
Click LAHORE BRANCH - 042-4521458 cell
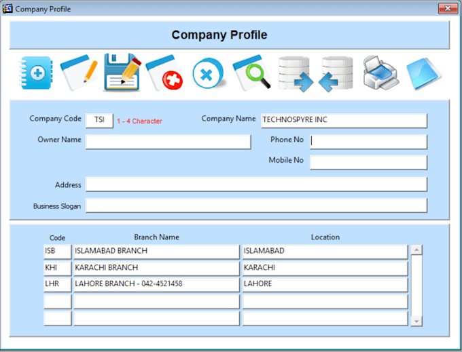tap(157, 284)
